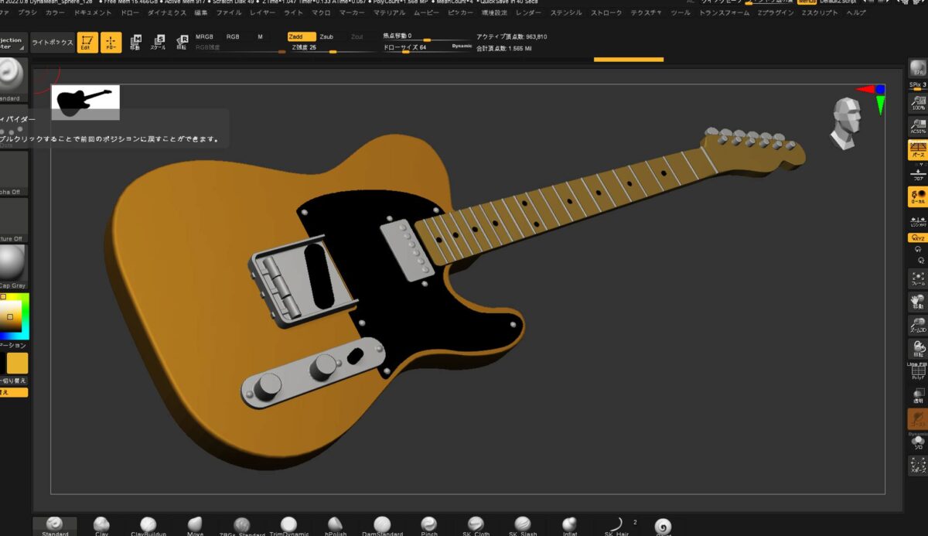This screenshot has width=928, height=536.
Task: Enable Zadd sculpt mode
Action: 302,36
